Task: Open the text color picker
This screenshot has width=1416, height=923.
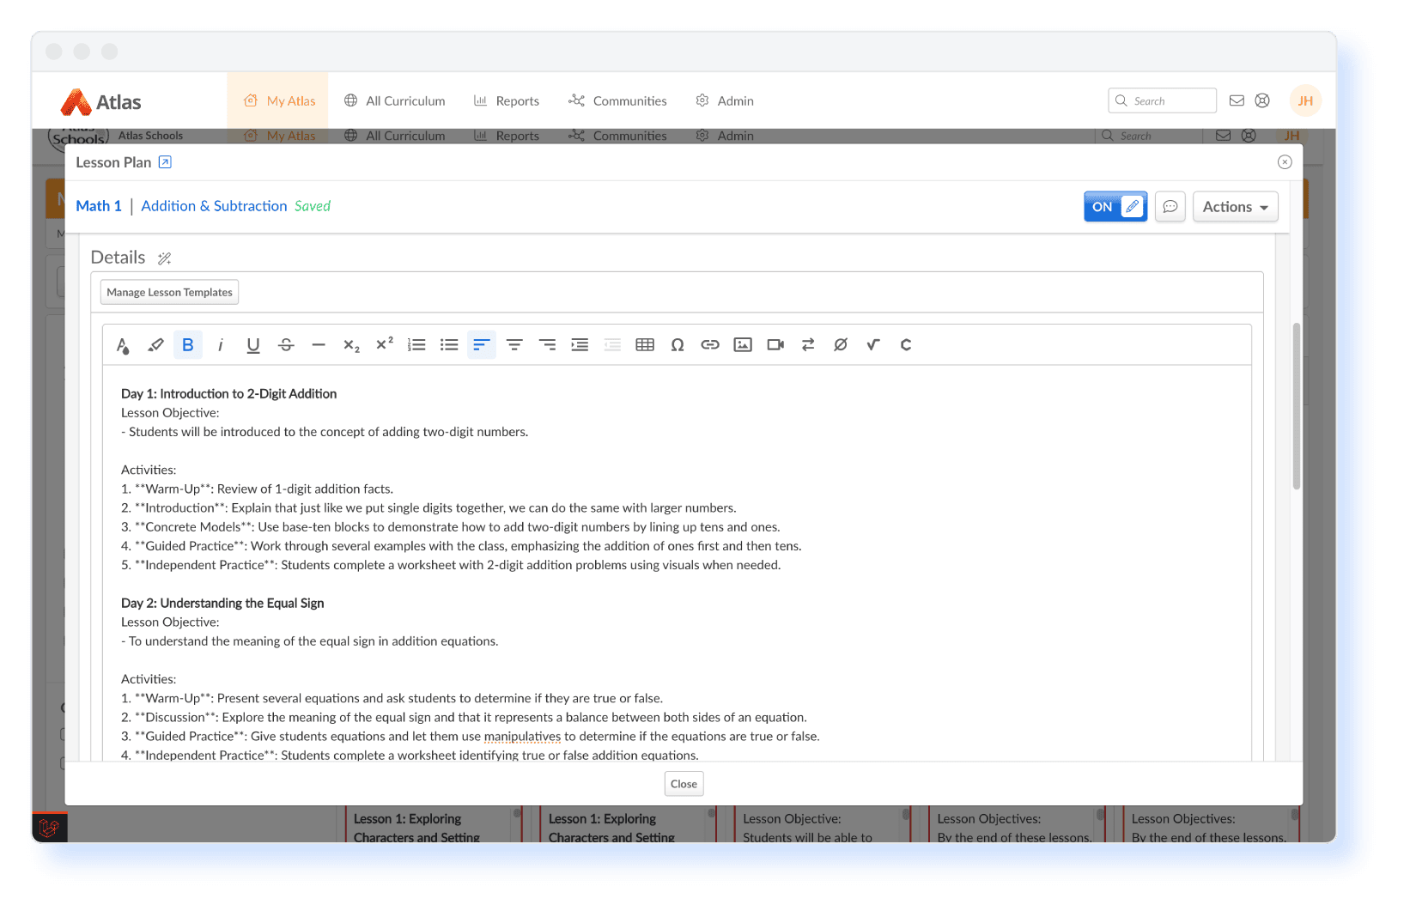Action: click(x=123, y=345)
